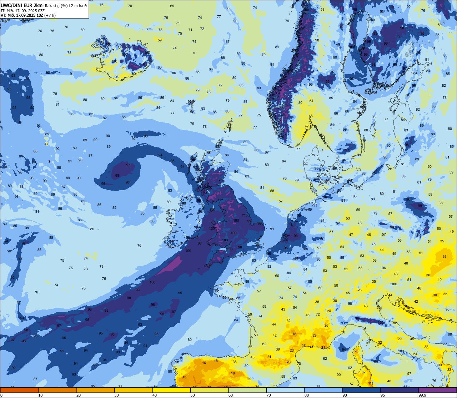457x398 pixels.
Task: Click the dark orange 0–10 legend swatch
Action: [x=19, y=390]
